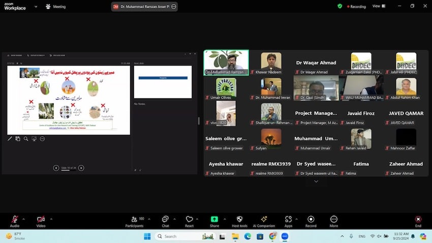Go to next slide in presentation
Viewport: 432px width, 243px height.
(81, 168)
